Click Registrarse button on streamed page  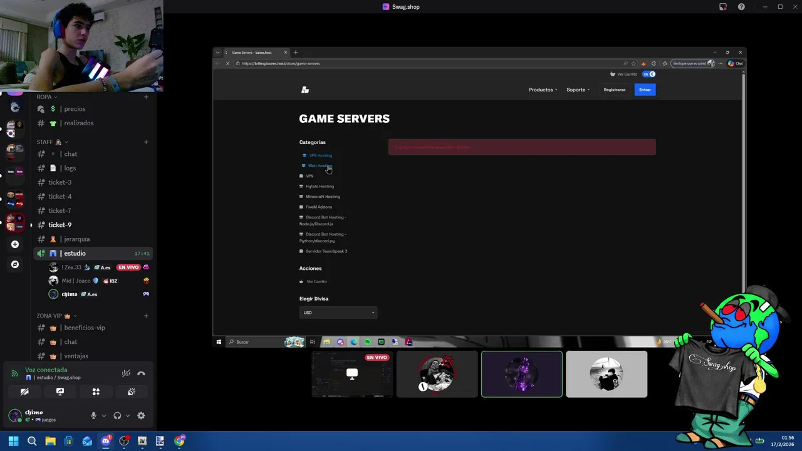614,90
